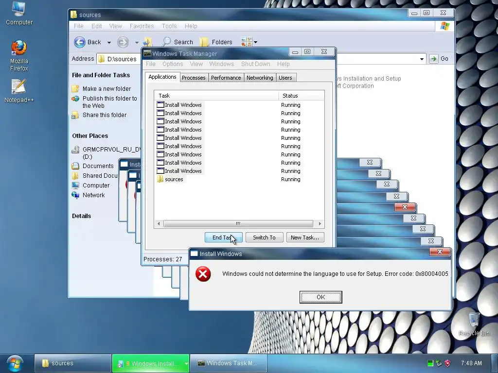Switch to the Networking tab
The height and width of the screenshot is (373, 498).
coord(260,78)
